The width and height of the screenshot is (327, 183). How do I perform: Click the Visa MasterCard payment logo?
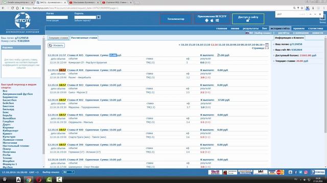[276, 172]
